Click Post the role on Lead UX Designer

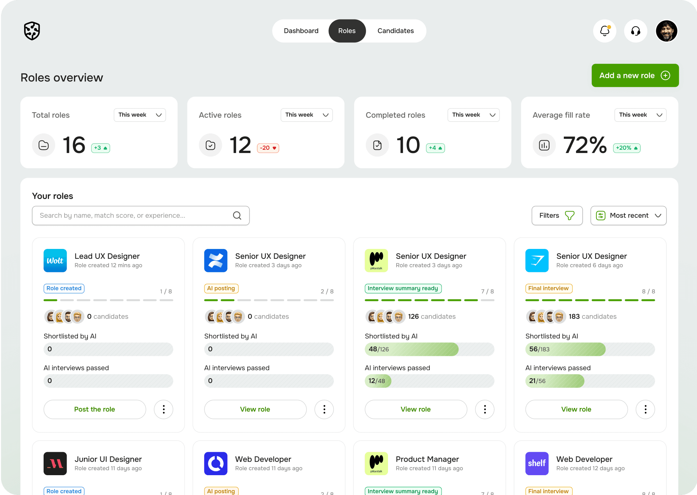click(94, 409)
